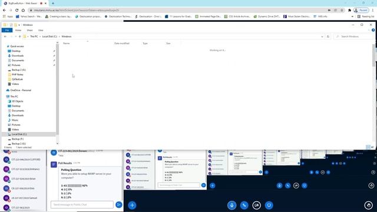Focus the Search Windows field in Explorer
The image size is (377, 212).
click(354, 37)
